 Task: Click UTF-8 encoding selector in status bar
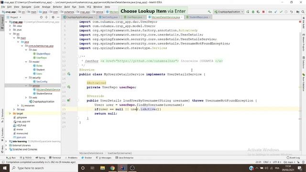click(x=277, y=162)
